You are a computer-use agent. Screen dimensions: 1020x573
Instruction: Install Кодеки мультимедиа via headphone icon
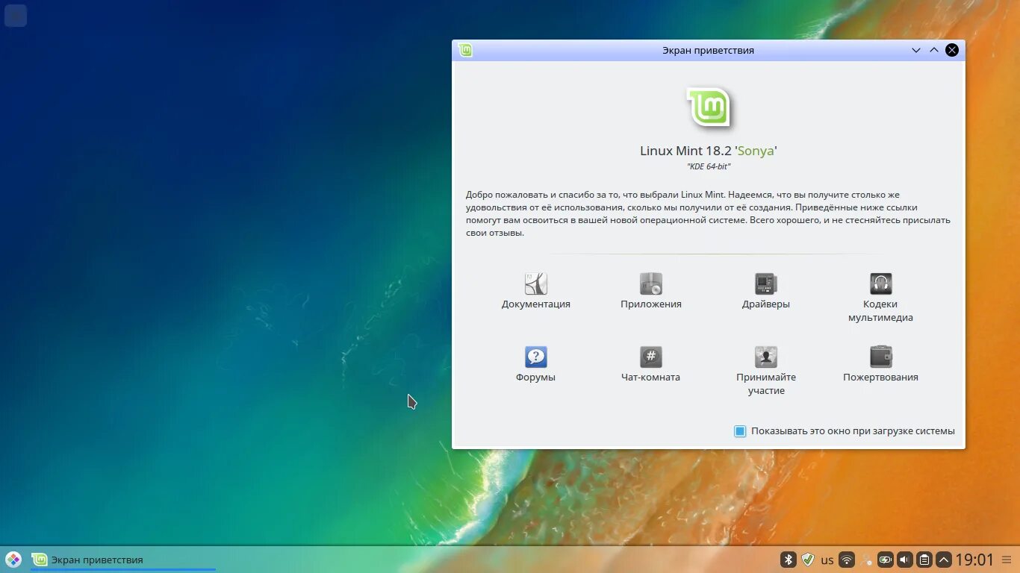point(880,284)
